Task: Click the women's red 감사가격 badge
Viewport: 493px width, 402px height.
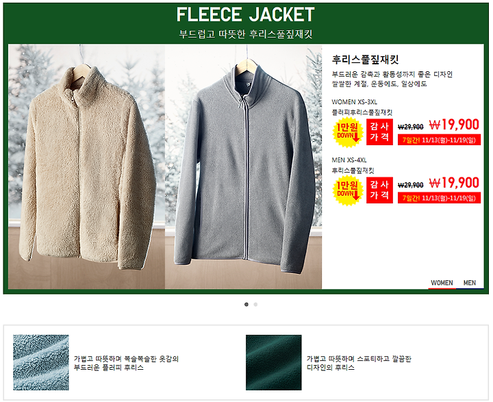Action: pos(379,131)
